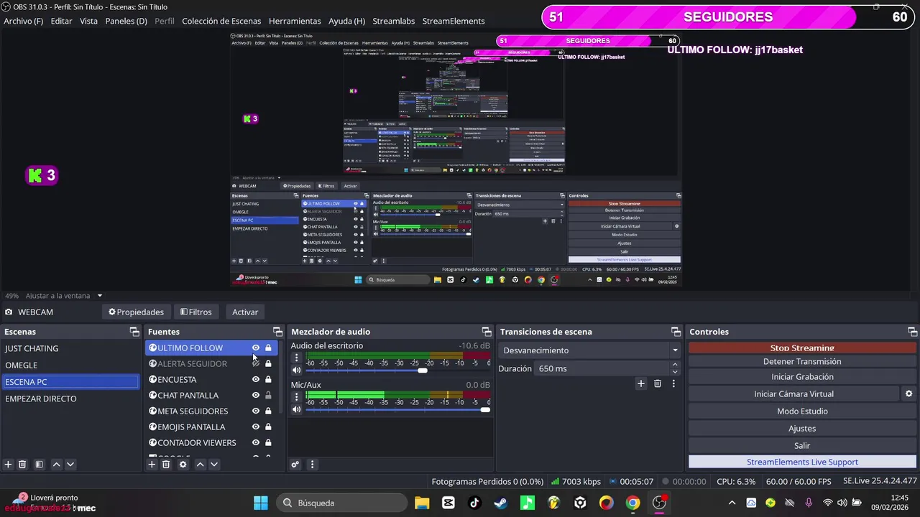Undock the Controles panel

(x=912, y=332)
